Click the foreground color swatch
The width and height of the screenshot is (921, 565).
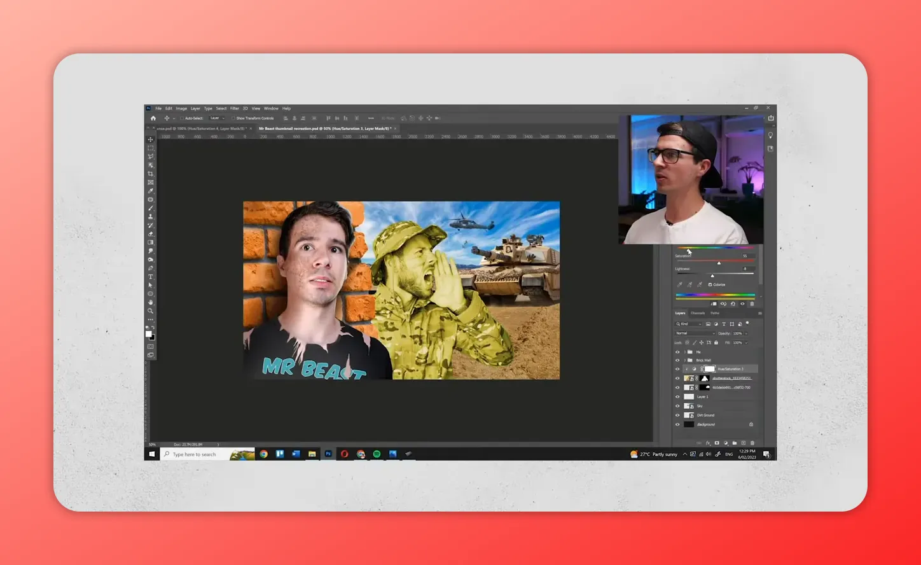click(149, 333)
